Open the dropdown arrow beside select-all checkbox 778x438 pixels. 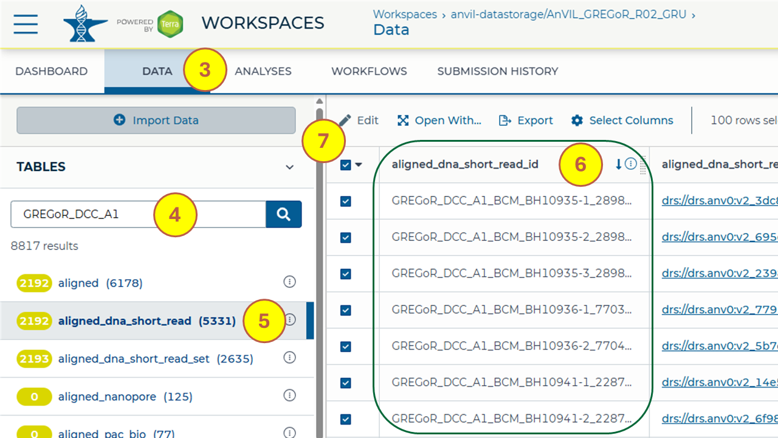(x=359, y=164)
